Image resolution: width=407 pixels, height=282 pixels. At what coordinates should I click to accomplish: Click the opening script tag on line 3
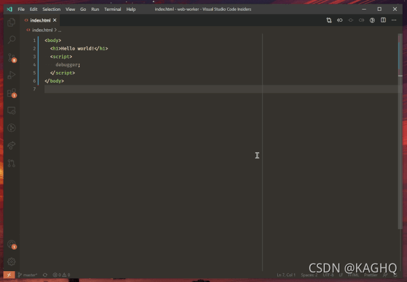61,57
